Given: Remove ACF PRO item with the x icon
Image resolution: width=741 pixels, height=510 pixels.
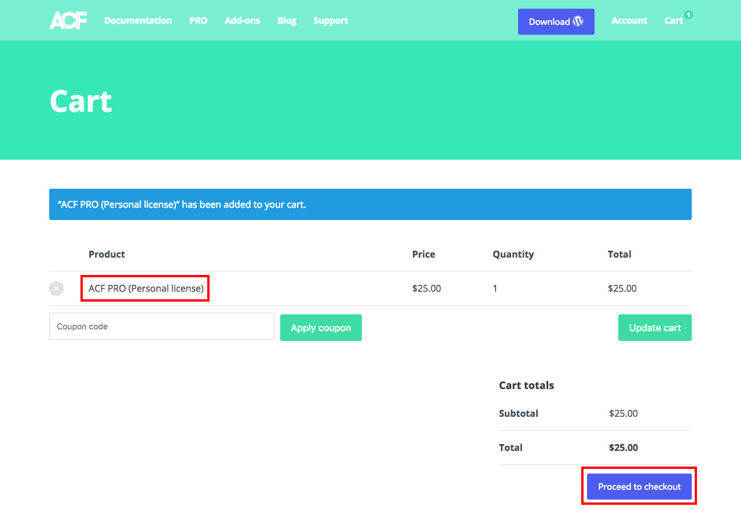Looking at the screenshot, I should pos(56,288).
